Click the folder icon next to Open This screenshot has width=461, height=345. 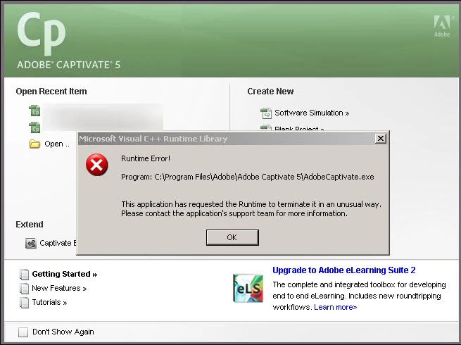34,144
